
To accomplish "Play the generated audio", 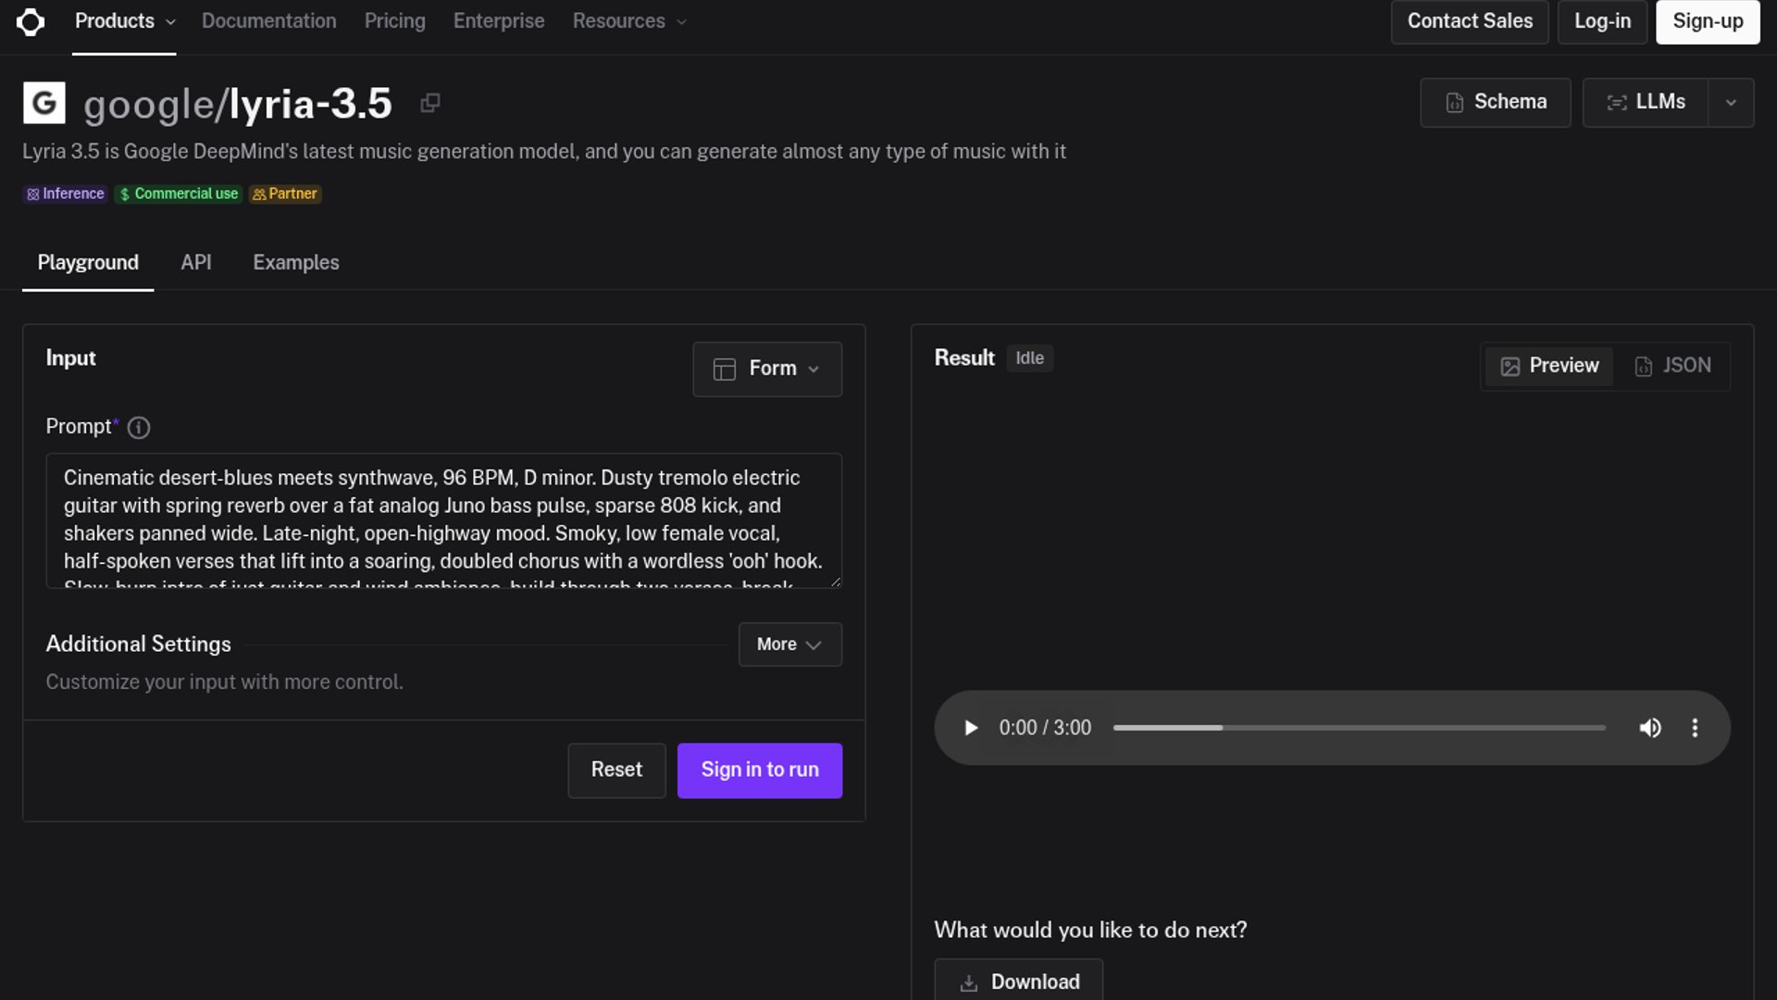I will coord(970,728).
